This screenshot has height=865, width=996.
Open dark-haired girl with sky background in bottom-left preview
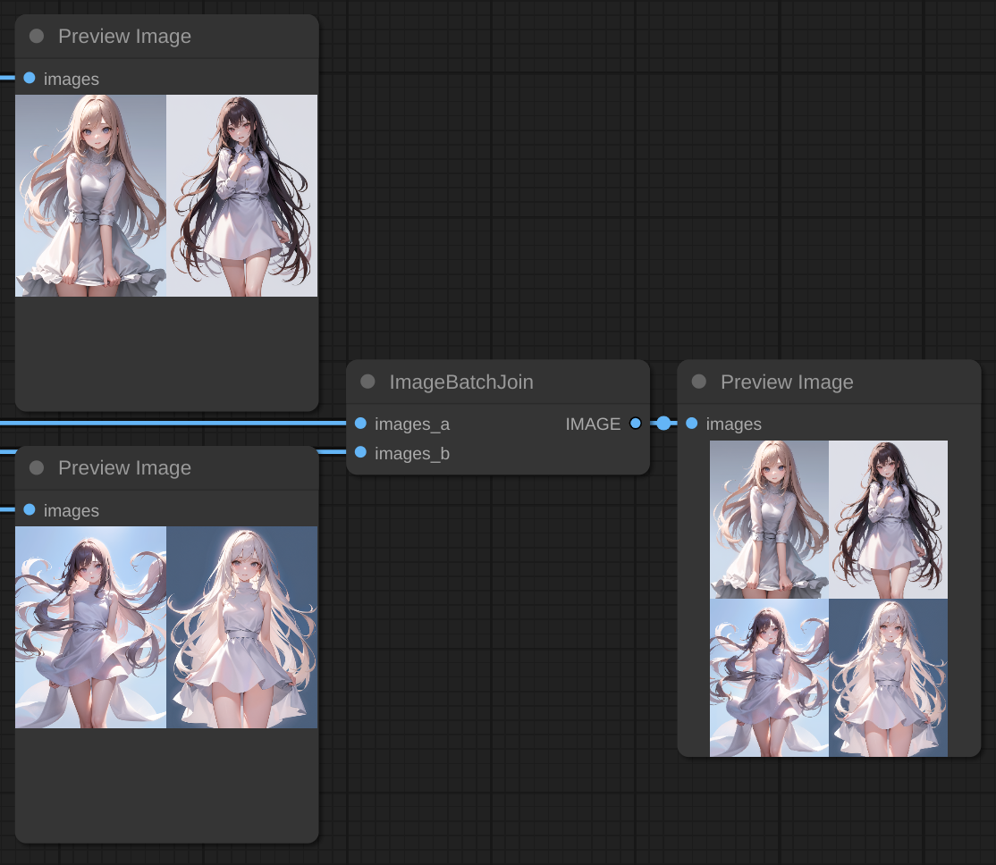tap(91, 626)
